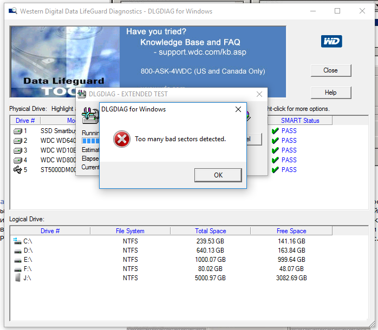Screen dimensions: 378x330
Task: Click SMART PASS checkmark for drive 2
Action: (275, 141)
